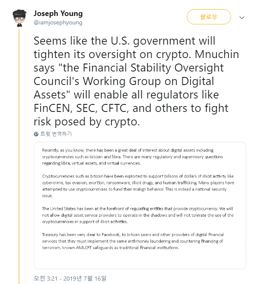Click the tweet text mentioning Mnuchin

[x=136, y=81]
